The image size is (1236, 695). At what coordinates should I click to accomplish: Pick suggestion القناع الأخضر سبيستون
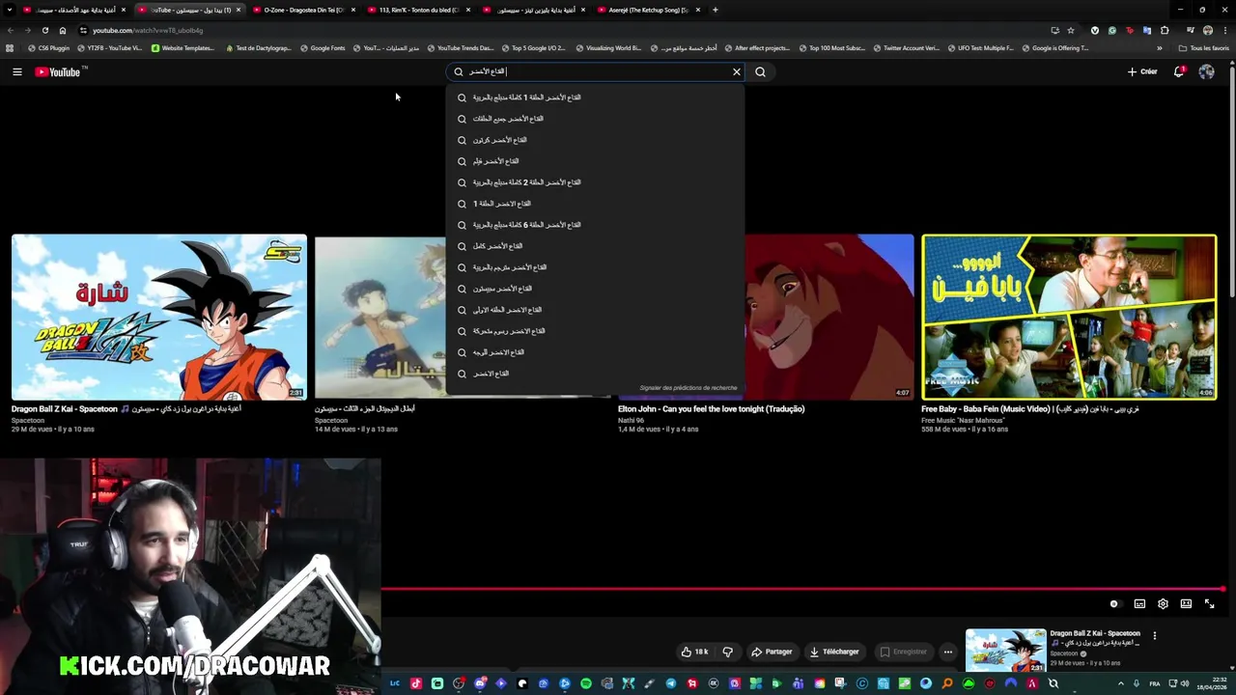point(595,289)
